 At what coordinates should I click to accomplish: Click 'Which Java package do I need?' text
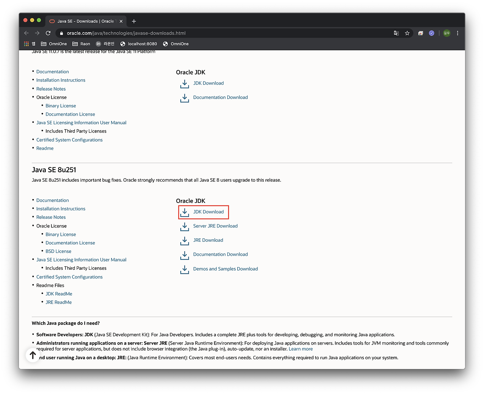[x=66, y=323]
